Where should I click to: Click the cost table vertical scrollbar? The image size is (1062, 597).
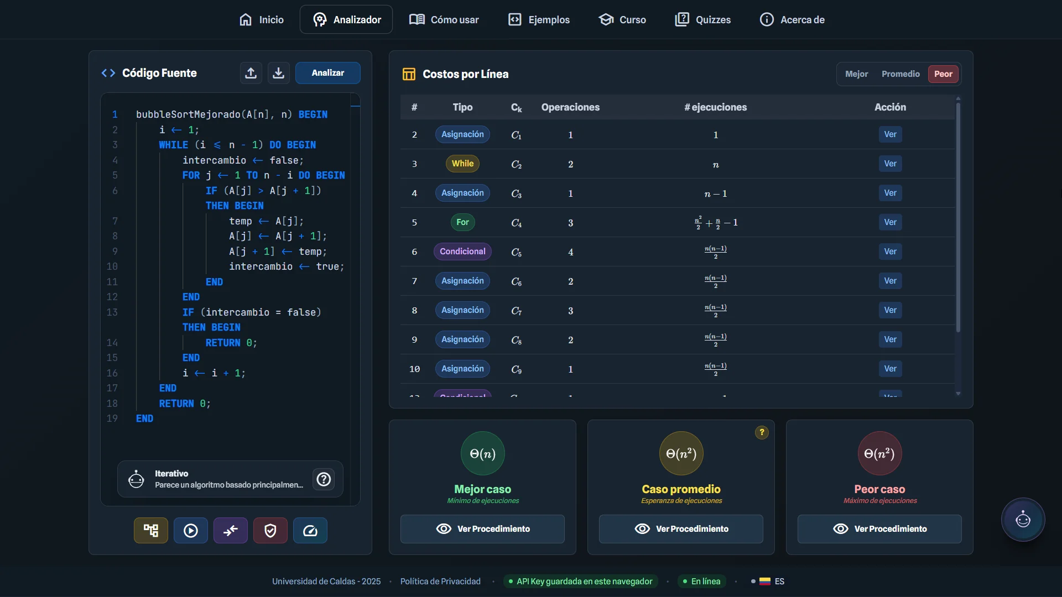[958, 217]
